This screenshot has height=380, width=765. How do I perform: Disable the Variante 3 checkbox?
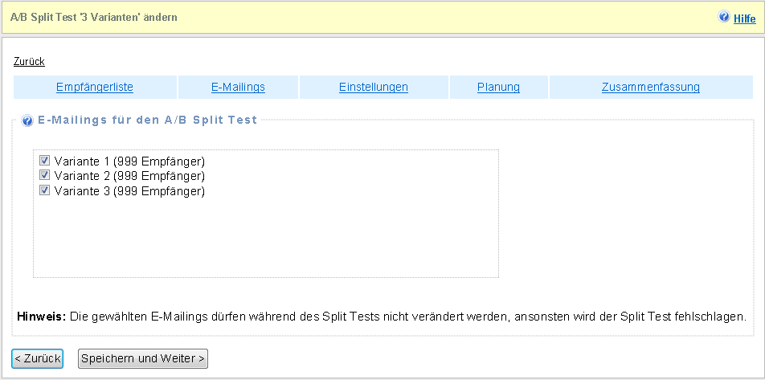click(45, 190)
